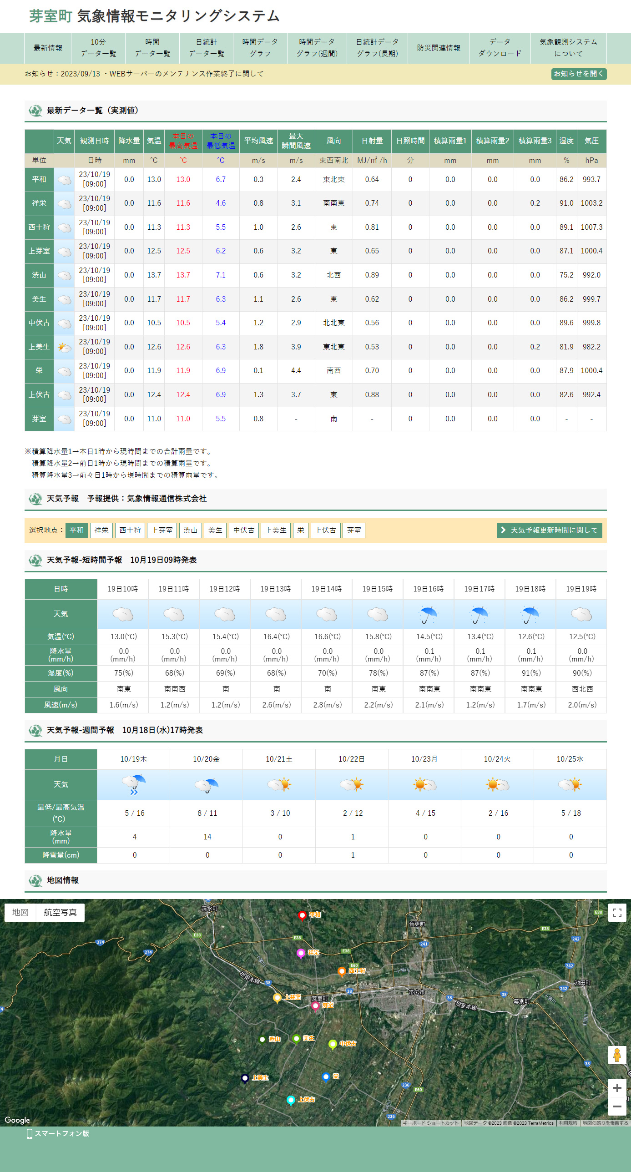Screen dimensions: 631x1172
Task: Open the データダウンロード page
Action: coord(500,48)
